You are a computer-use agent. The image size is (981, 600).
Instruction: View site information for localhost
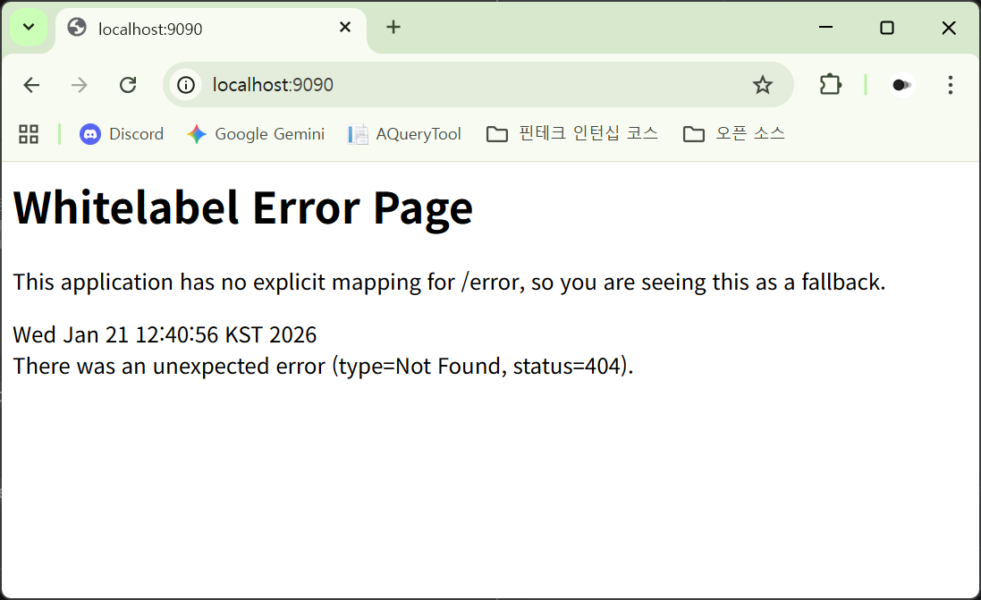coord(186,85)
